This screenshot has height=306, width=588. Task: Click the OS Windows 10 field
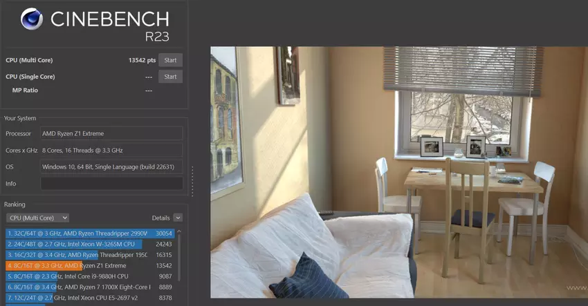[x=111, y=166]
